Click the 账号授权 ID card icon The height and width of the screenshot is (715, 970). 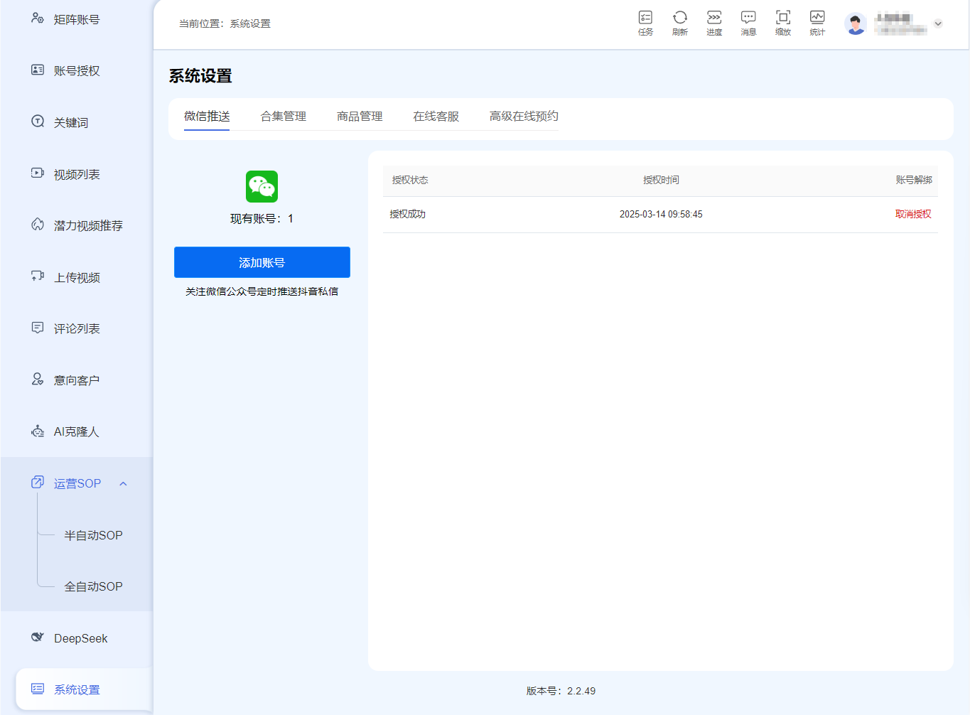click(38, 70)
